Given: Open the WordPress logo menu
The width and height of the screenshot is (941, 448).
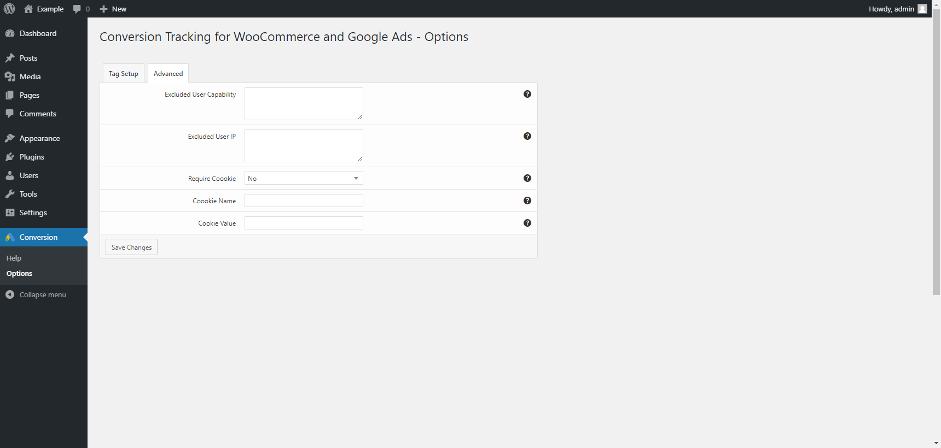Looking at the screenshot, I should [9, 9].
